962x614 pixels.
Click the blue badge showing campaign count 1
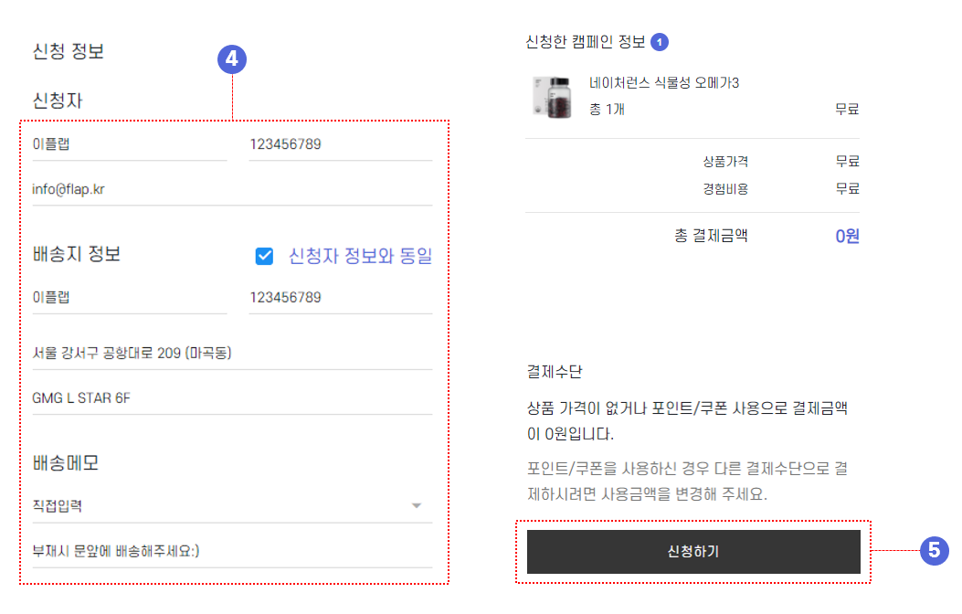pos(660,42)
